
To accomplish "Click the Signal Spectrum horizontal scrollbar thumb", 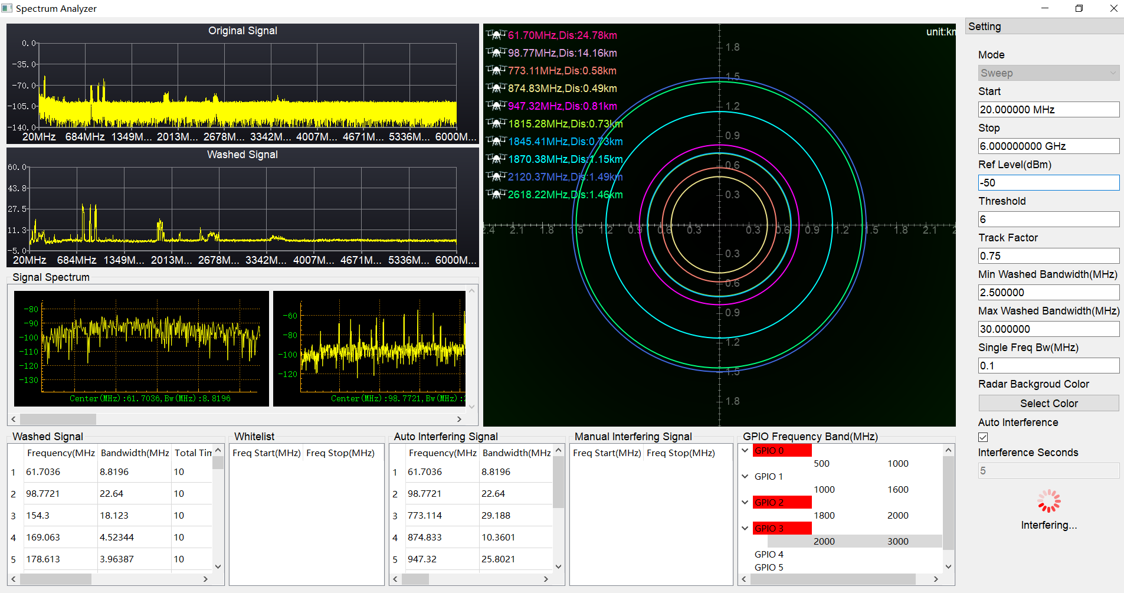I will 58,419.
